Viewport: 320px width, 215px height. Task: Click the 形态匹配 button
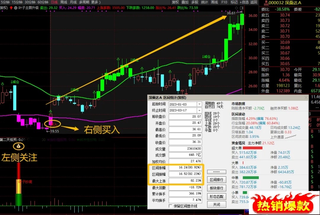click(217, 196)
